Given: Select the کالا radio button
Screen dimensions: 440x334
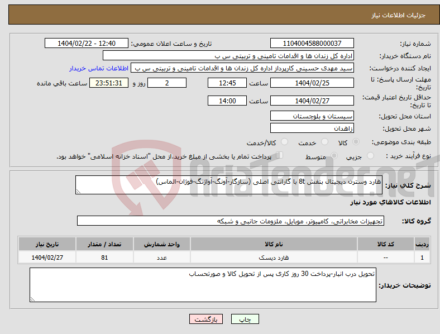Looking at the screenshot, I should pos(356,142).
